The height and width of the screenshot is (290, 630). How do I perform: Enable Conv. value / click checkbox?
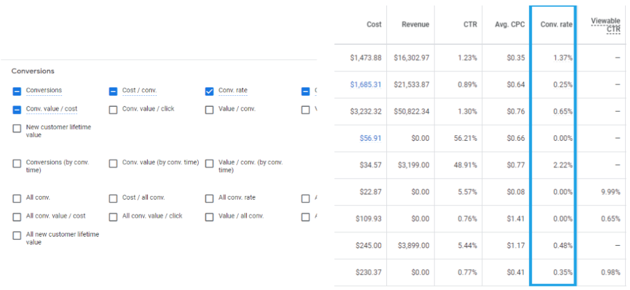click(113, 109)
